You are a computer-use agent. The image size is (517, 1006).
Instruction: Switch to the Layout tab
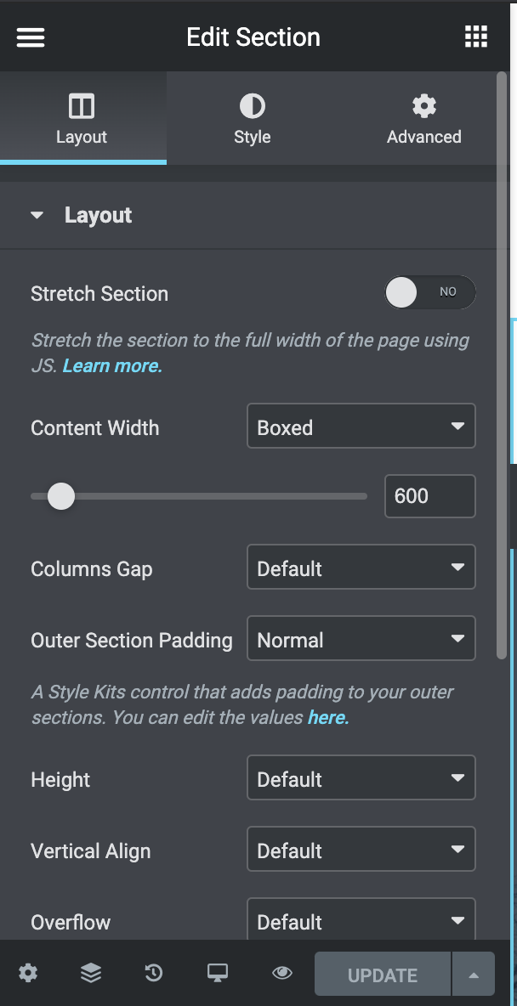coord(82,118)
